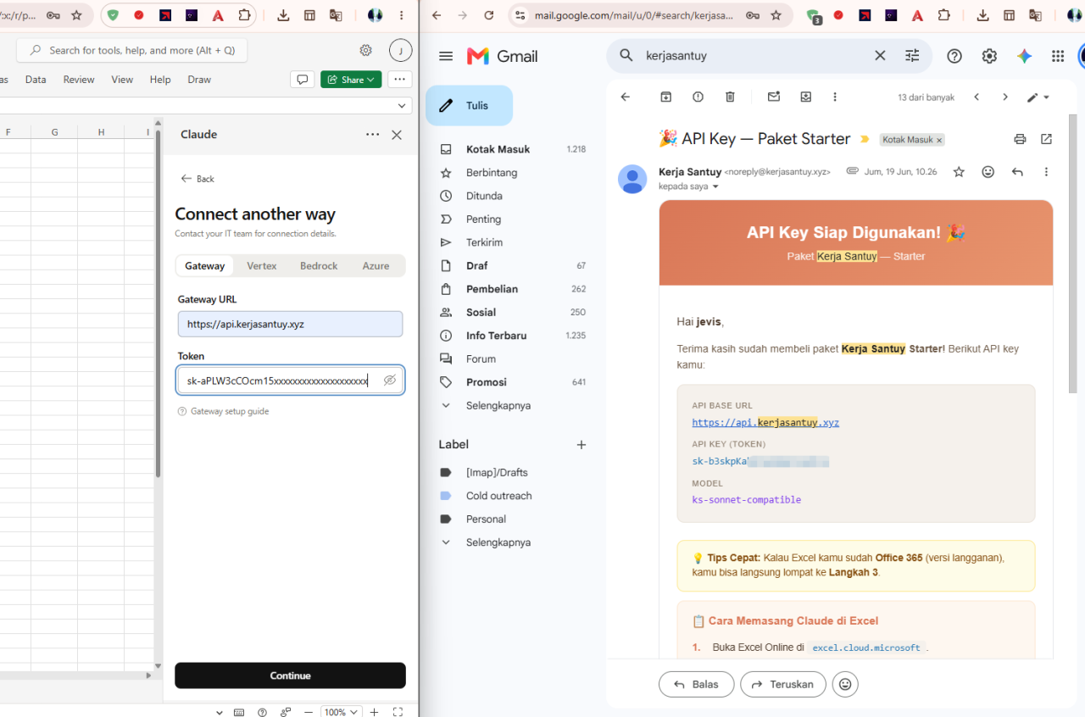Open the Review tab in Excel
The height and width of the screenshot is (717, 1085).
79,80
